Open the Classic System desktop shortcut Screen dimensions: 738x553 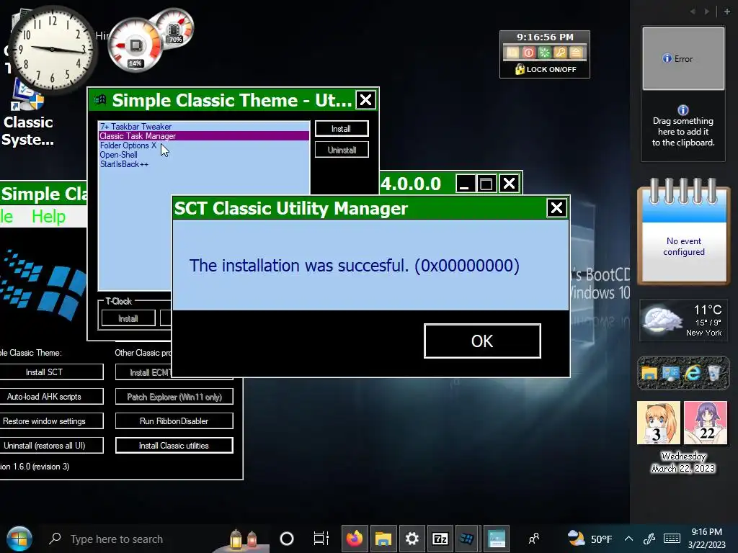(28, 113)
